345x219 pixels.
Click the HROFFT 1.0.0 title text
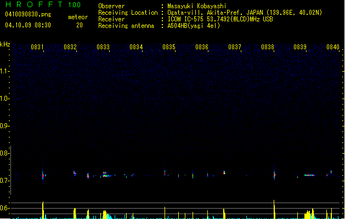point(43,4)
